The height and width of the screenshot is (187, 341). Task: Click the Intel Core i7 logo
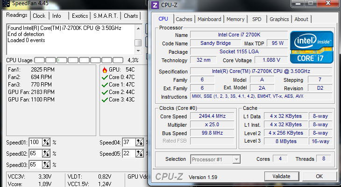312,47
